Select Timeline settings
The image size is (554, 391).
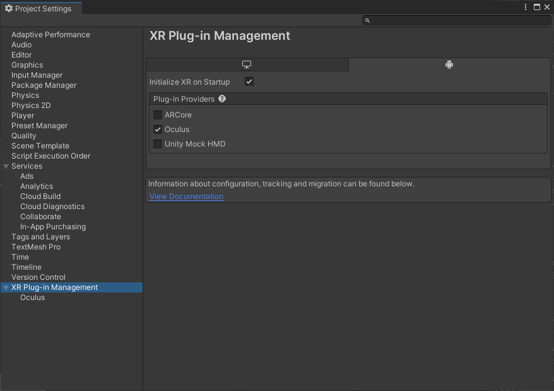[x=26, y=267]
